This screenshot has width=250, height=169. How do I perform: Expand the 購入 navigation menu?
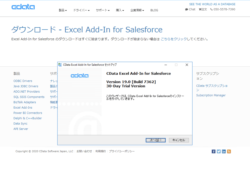click(120, 10)
